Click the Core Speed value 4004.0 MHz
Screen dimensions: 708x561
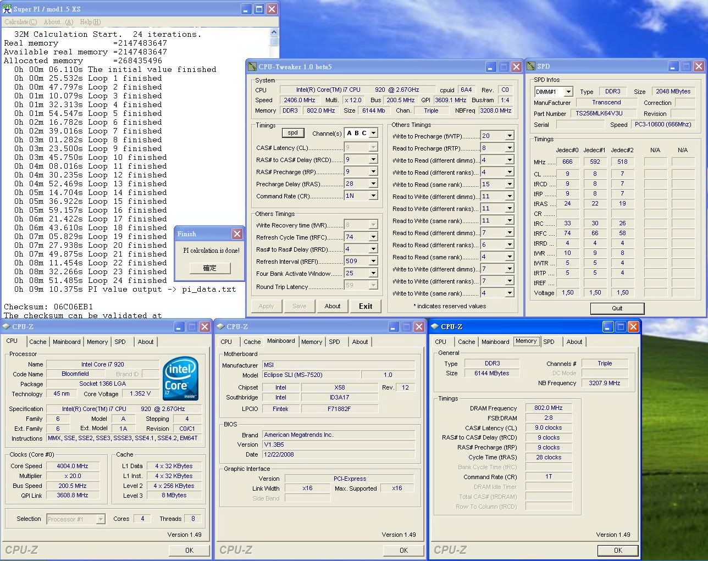pos(73,466)
